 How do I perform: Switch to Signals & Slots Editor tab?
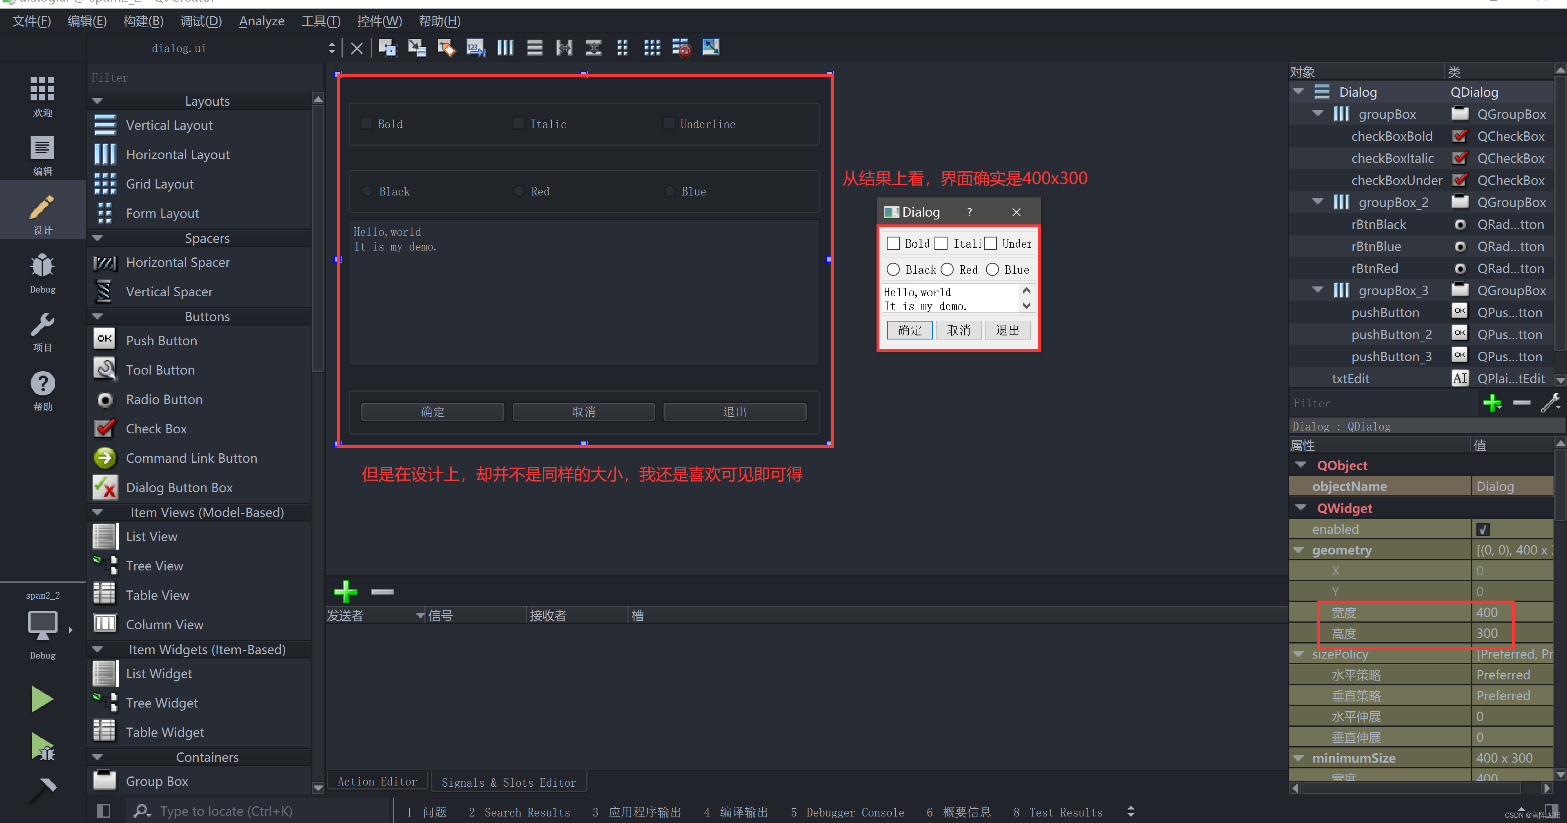tap(508, 782)
